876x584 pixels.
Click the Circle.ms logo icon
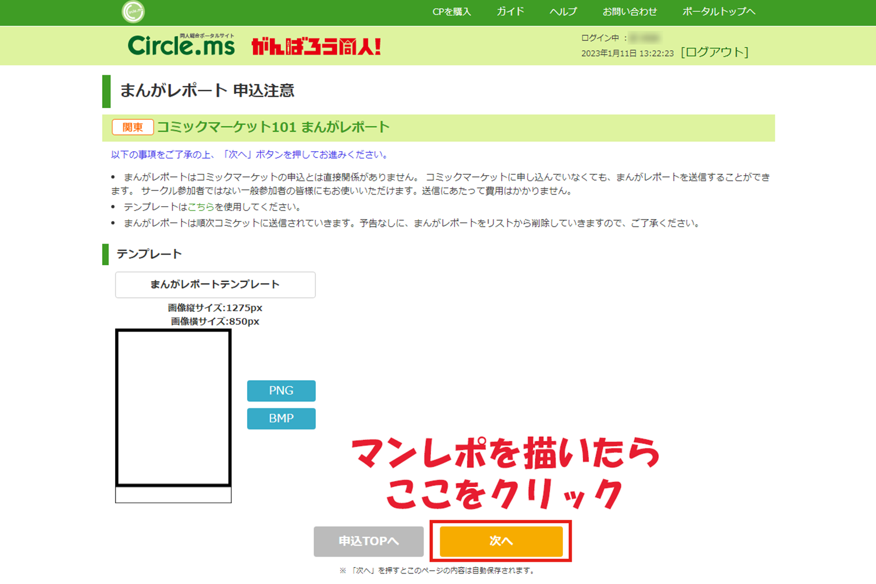click(x=182, y=46)
